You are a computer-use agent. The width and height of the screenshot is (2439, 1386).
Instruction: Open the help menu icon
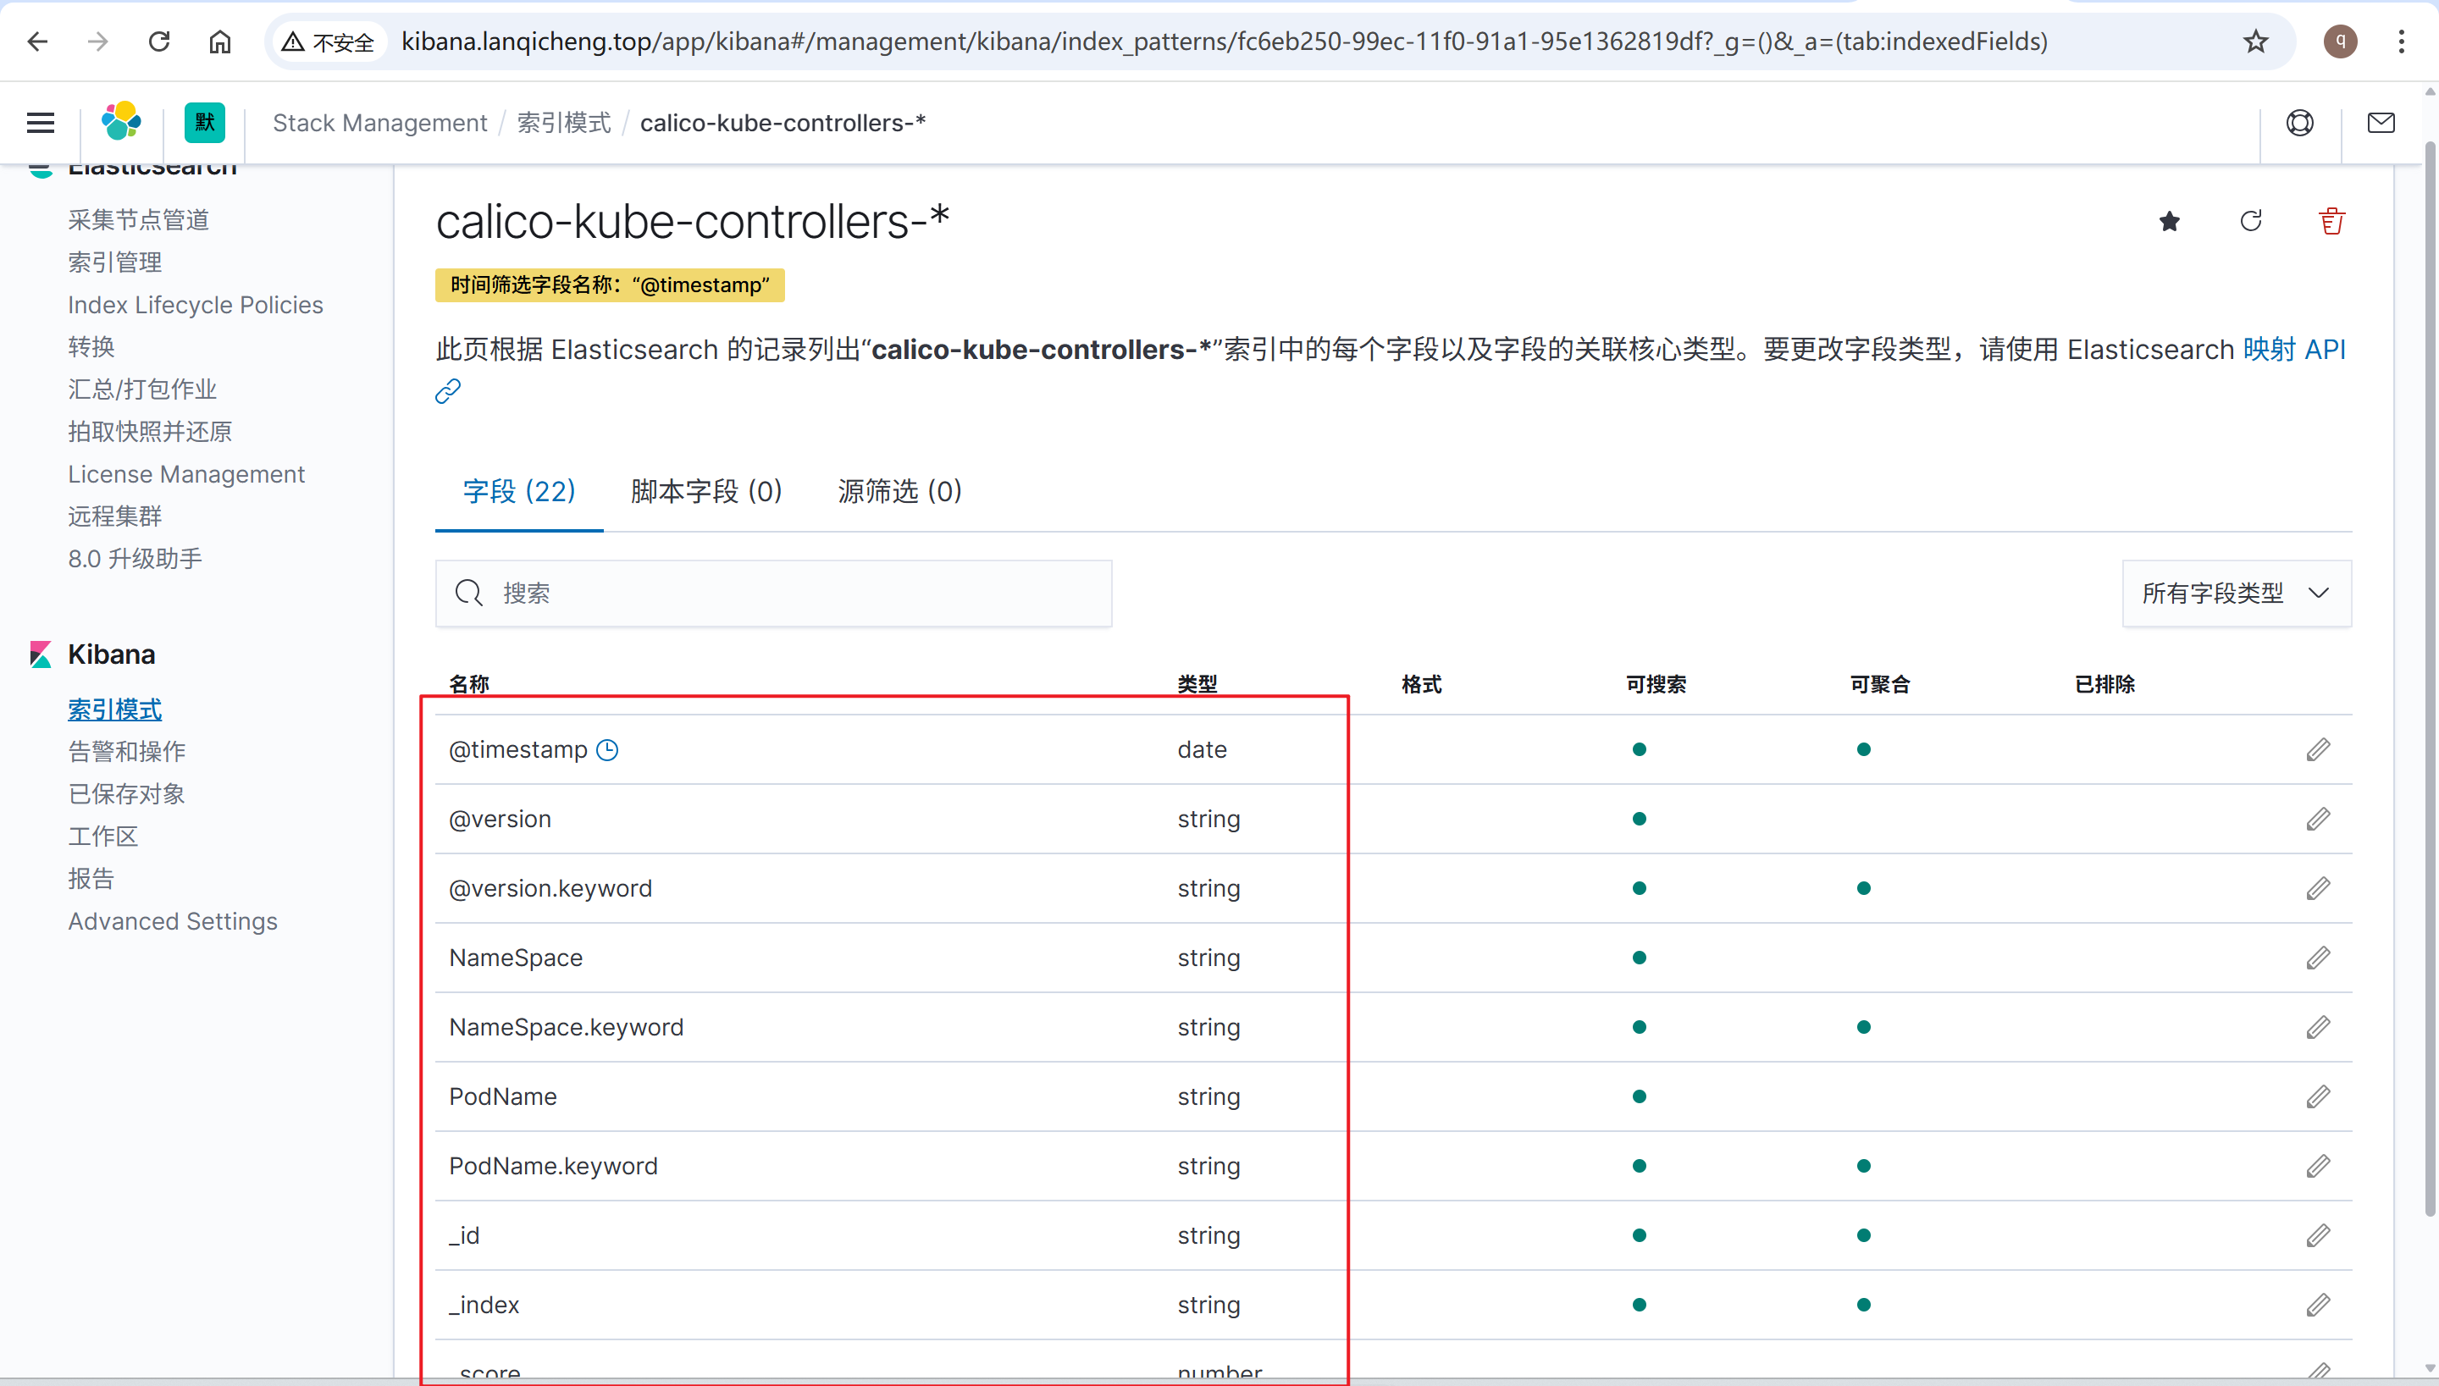coord(2300,123)
